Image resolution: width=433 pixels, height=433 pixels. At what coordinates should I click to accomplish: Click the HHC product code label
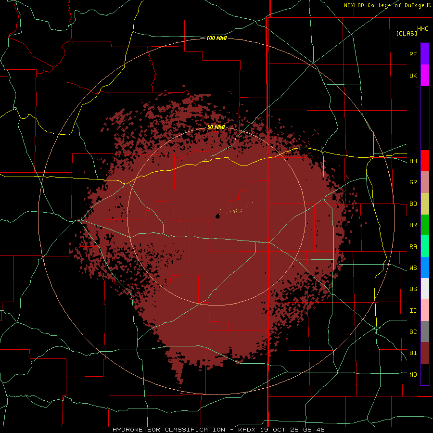[423, 29]
